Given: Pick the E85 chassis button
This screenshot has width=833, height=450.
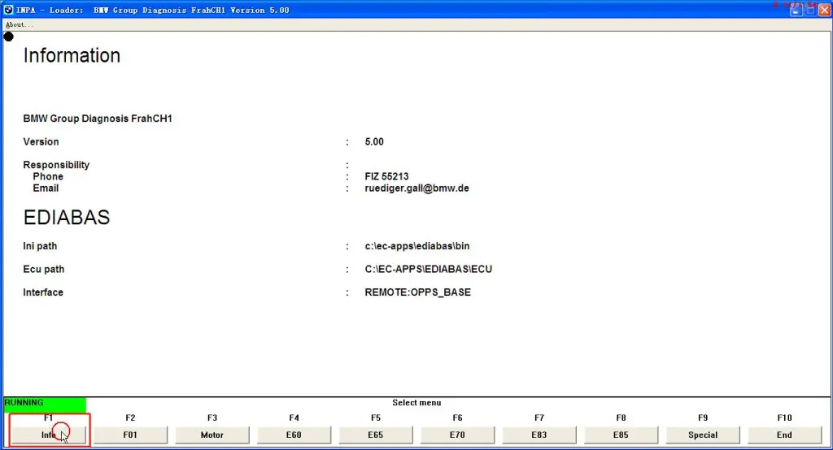Looking at the screenshot, I should (x=621, y=435).
